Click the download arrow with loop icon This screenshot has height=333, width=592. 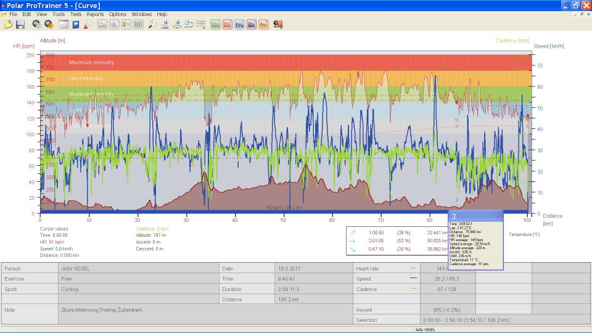177,25
